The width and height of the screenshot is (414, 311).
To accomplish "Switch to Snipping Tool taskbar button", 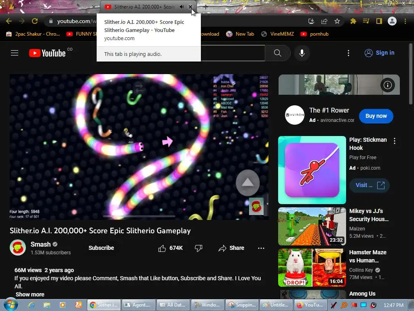I will tap(242, 305).
